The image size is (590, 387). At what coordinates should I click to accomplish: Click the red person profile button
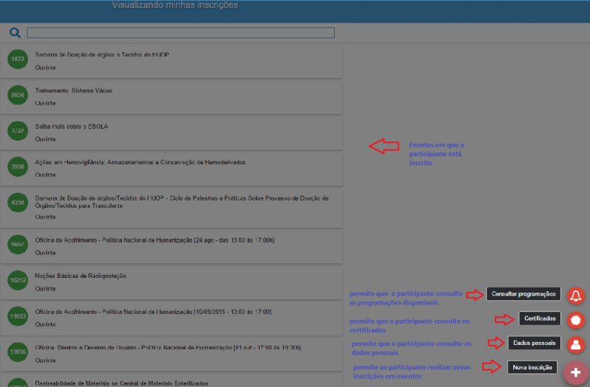(576, 344)
